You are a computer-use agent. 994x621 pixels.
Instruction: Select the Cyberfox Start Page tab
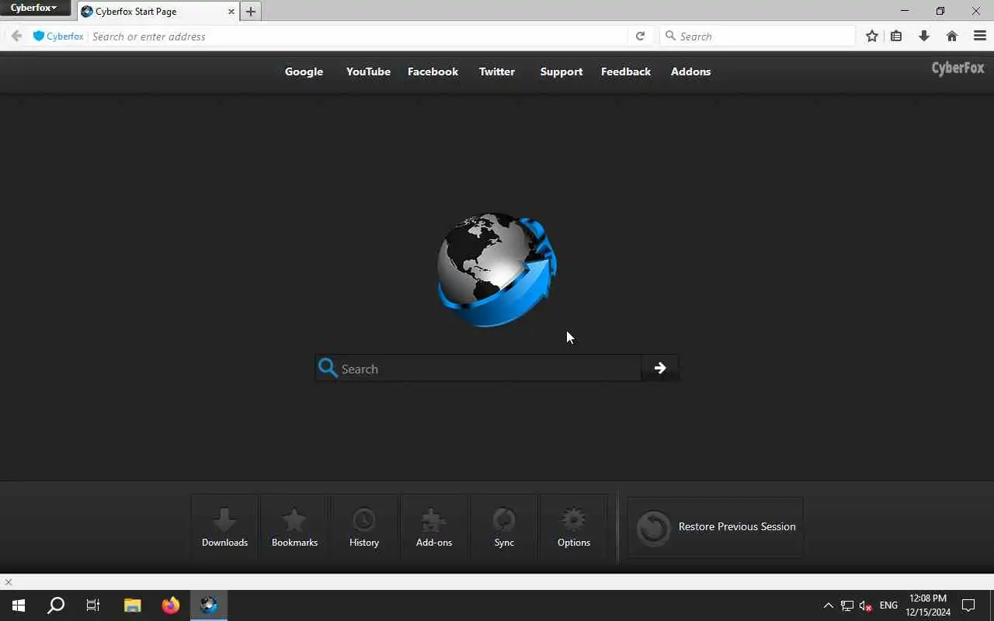click(158, 12)
